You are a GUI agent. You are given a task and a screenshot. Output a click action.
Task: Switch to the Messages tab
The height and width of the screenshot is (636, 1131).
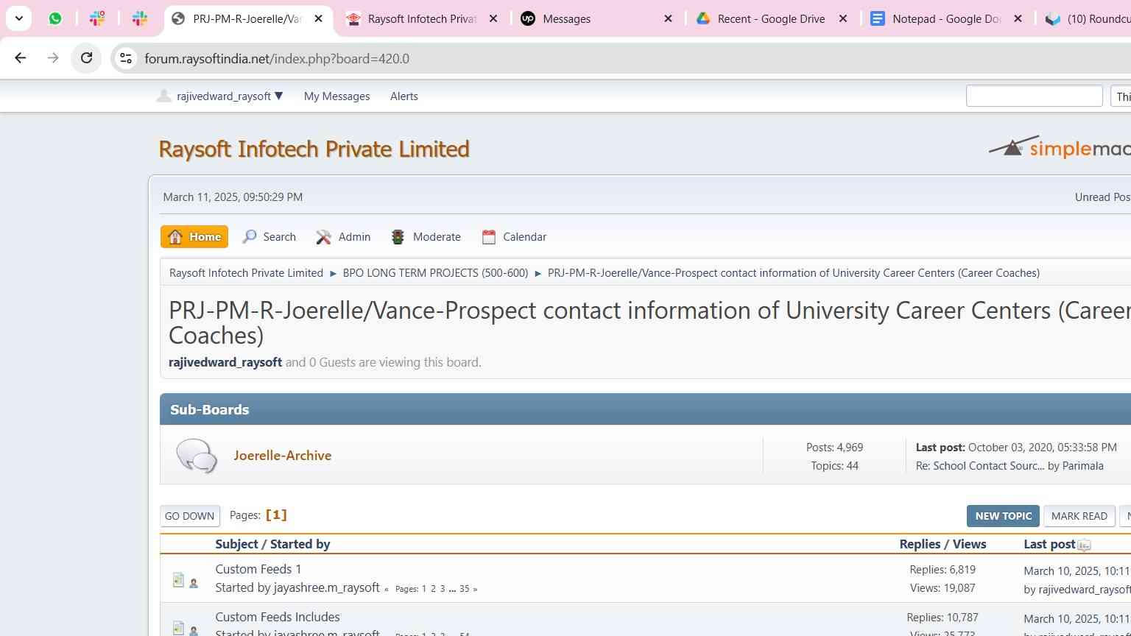[x=566, y=18]
